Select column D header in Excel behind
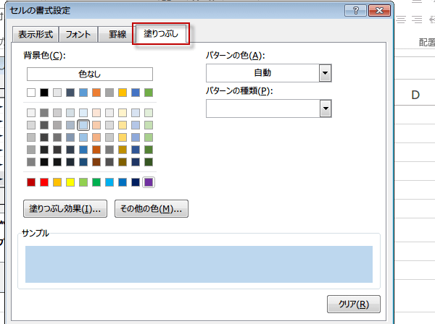The image size is (435, 324). (x=415, y=95)
